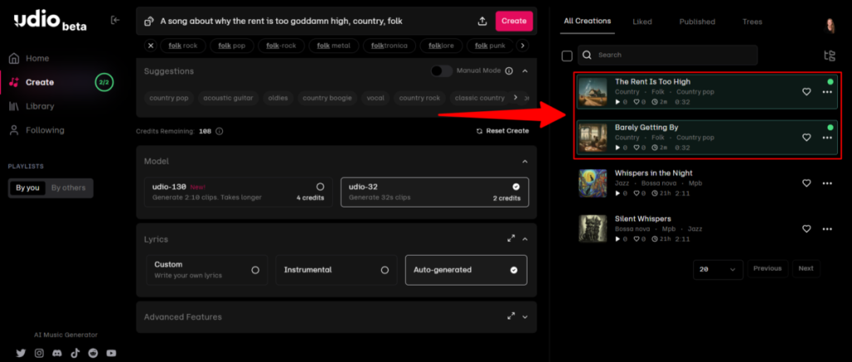
Task: Collapse the sidebar with the arrow icon
Action: tap(115, 20)
